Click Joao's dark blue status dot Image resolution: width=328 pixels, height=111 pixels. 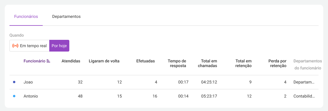pyautogui.click(x=14, y=82)
